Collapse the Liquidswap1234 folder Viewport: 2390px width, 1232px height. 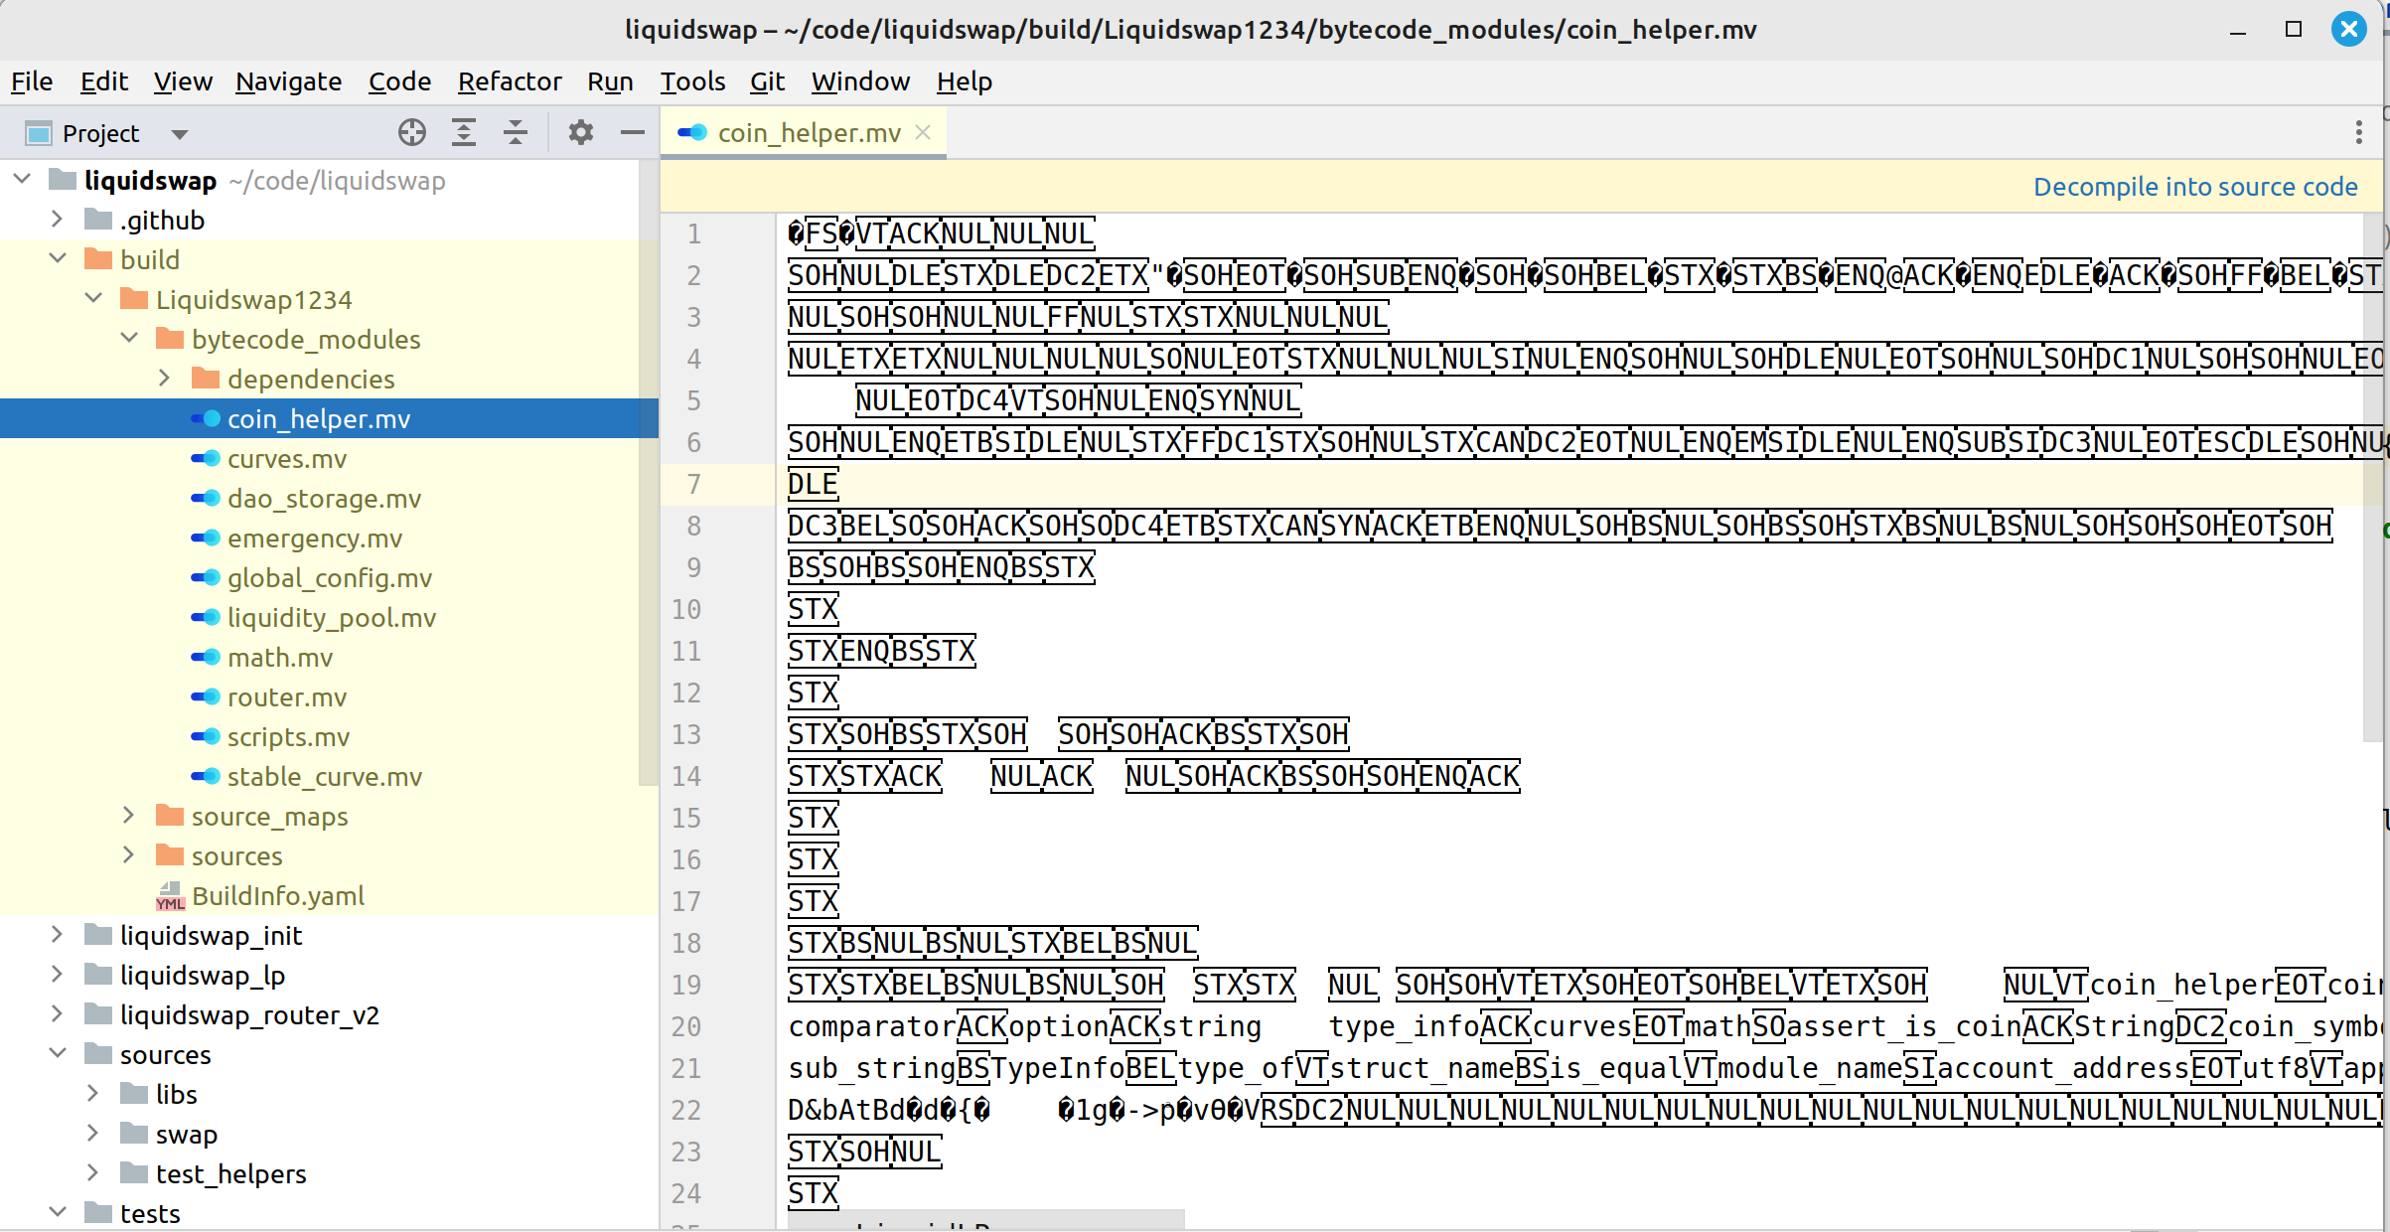point(93,299)
